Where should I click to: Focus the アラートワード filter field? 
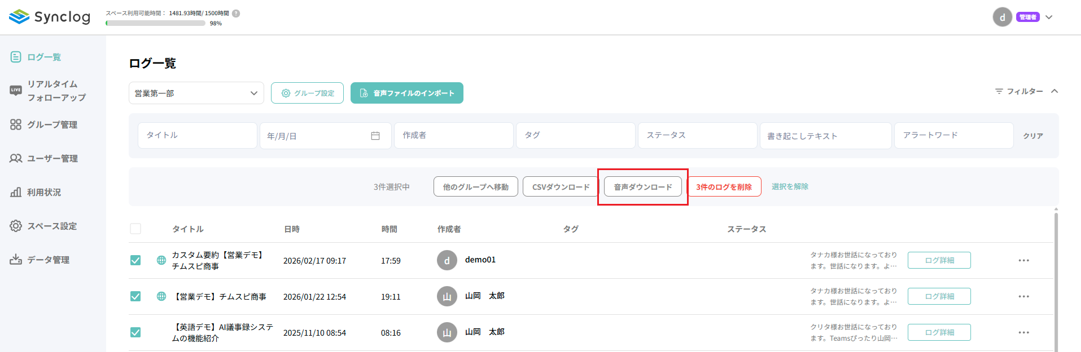(954, 135)
